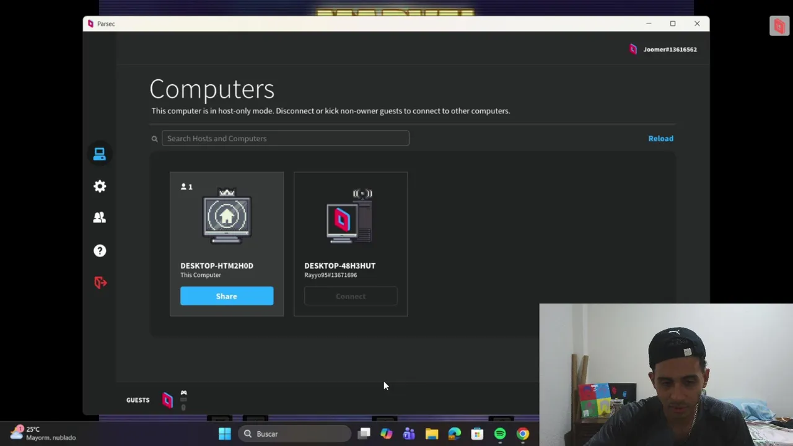793x446 pixels.
Task: Open Google Chrome from the taskbar
Action: (x=523, y=434)
